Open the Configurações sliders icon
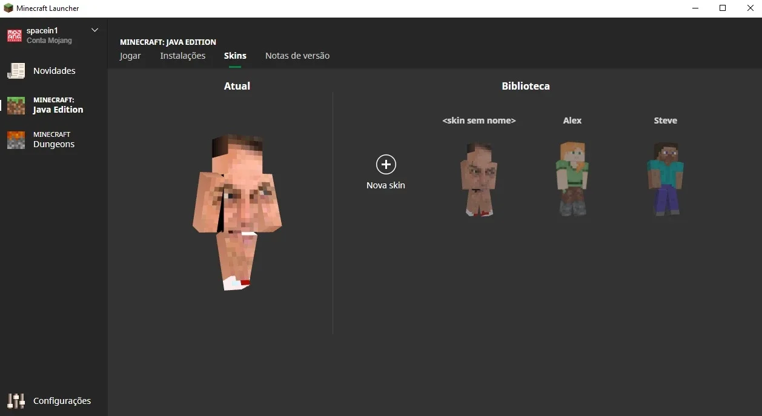The width and height of the screenshot is (762, 416). (x=16, y=401)
